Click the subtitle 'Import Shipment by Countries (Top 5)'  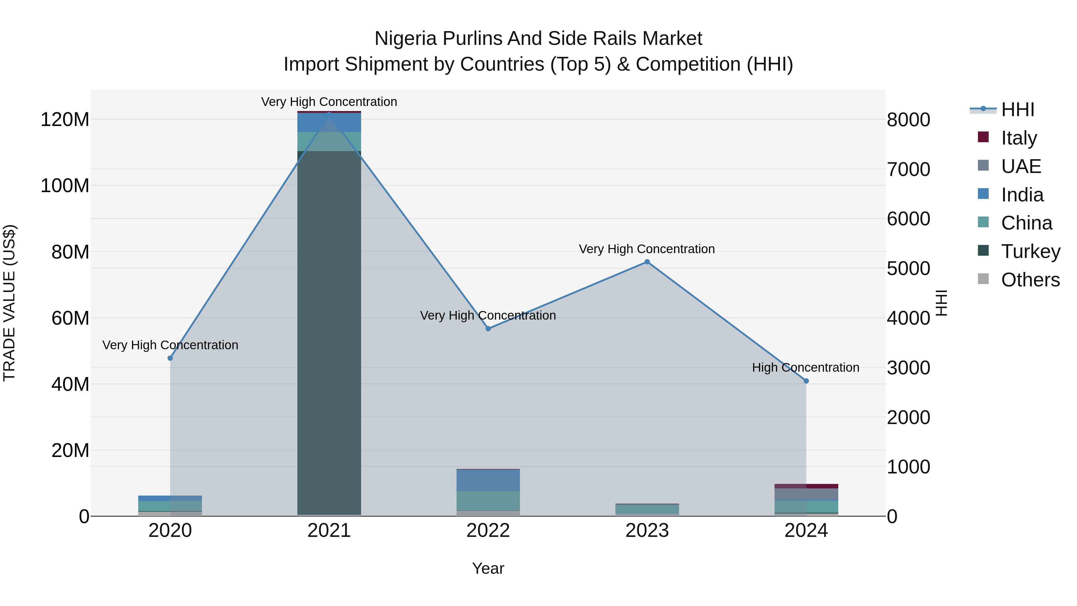point(447,64)
